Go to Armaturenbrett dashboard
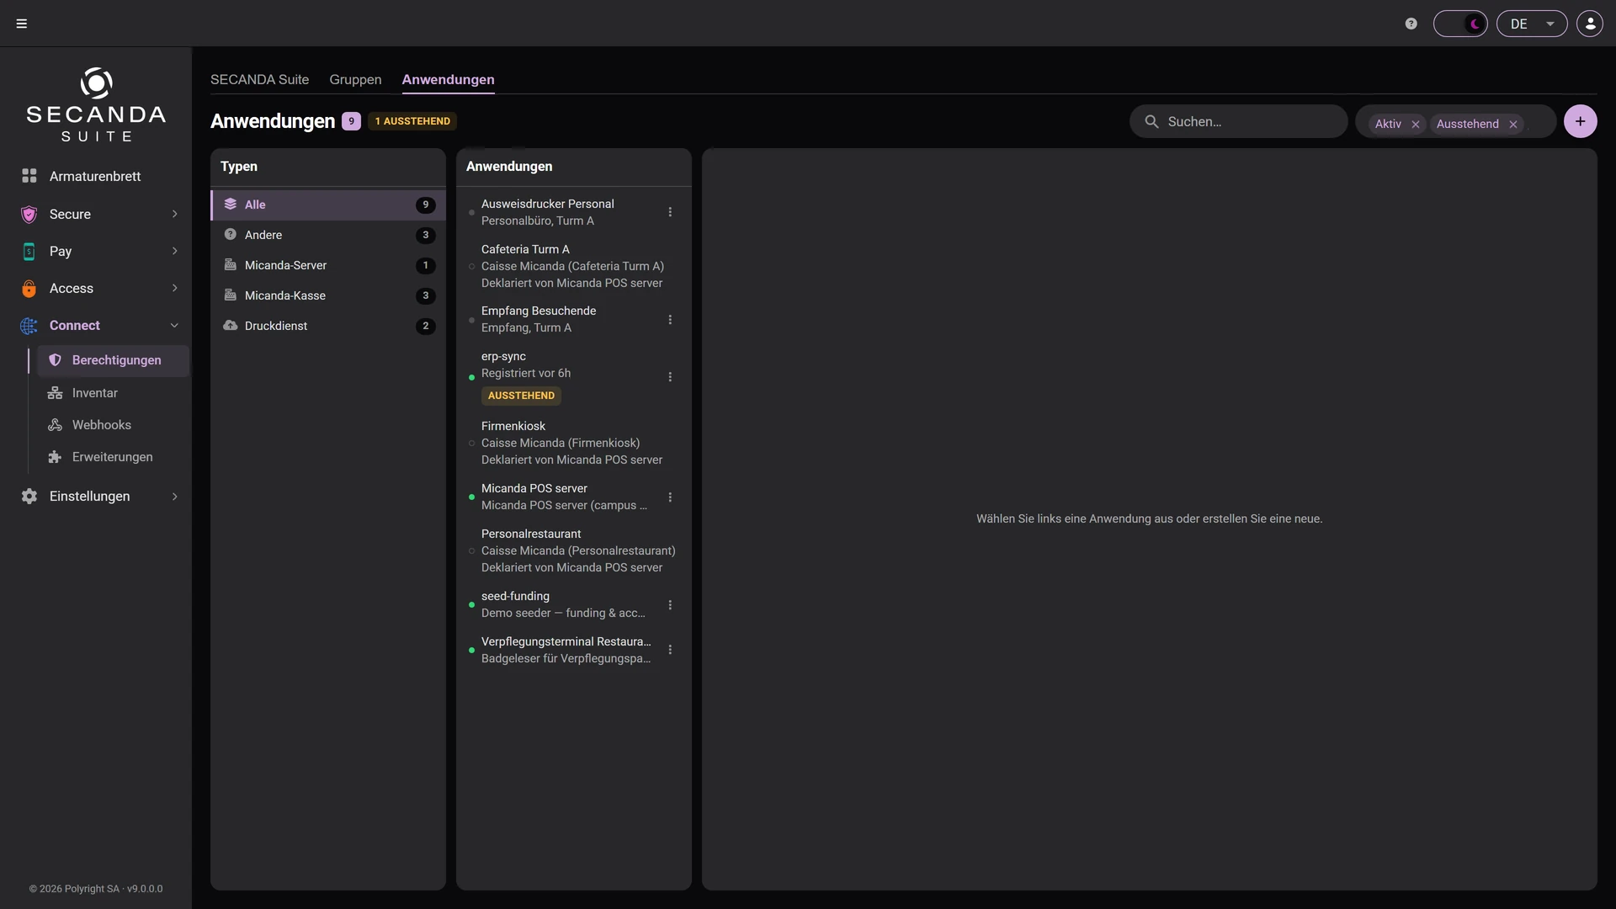This screenshot has width=1616, height=909. point(96,176)
